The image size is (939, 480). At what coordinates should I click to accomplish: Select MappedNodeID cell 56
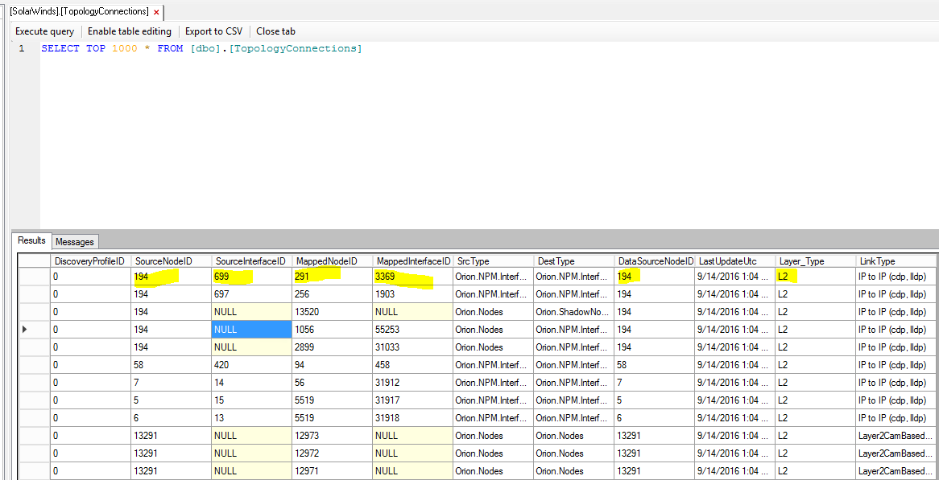(x=333, y=383)
